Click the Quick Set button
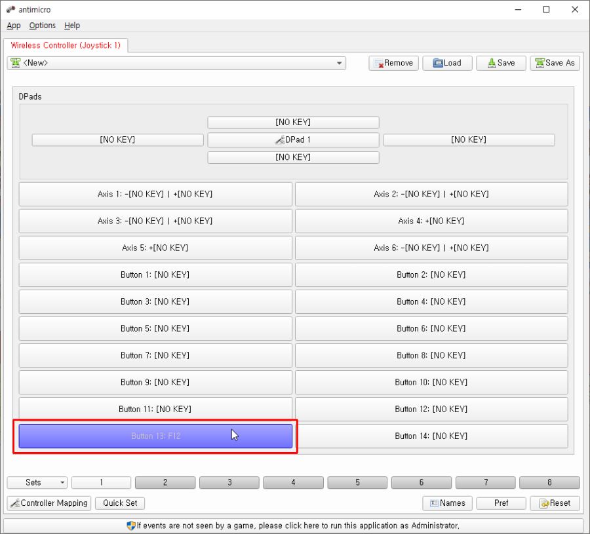 tap(120, 503)
